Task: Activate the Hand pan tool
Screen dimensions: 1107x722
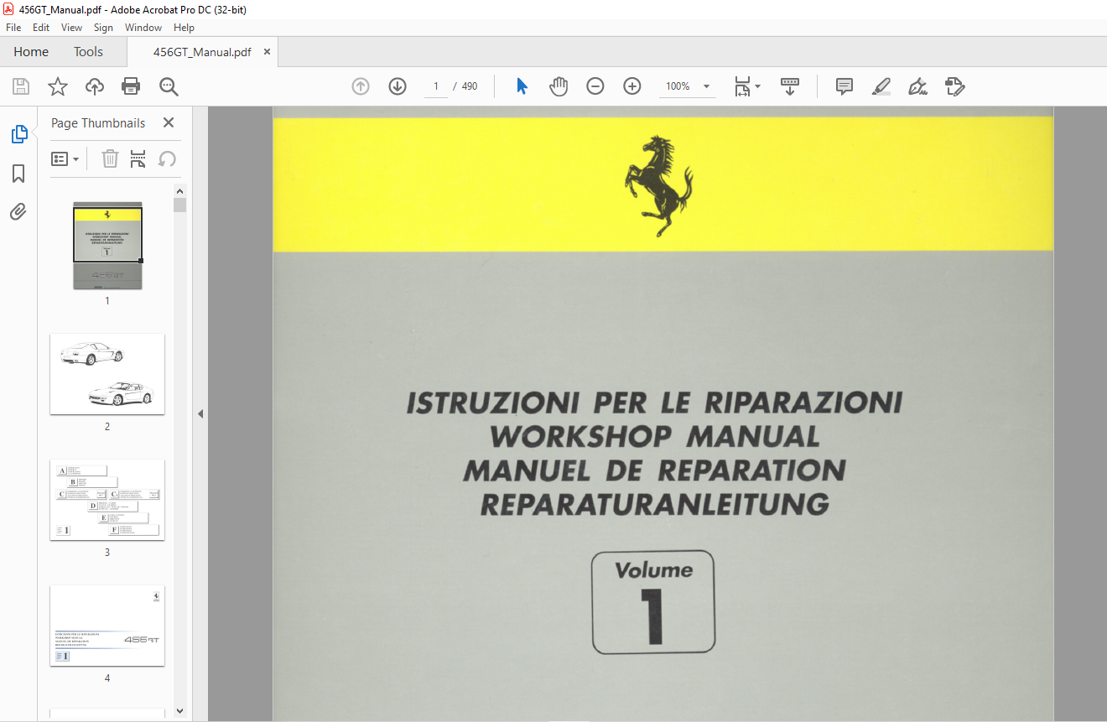Action: [x=559, y=86]
